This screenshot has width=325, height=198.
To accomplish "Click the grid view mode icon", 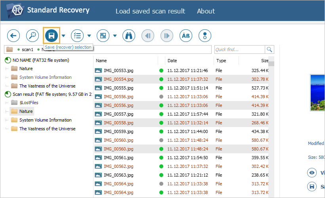I will point(103,36).
